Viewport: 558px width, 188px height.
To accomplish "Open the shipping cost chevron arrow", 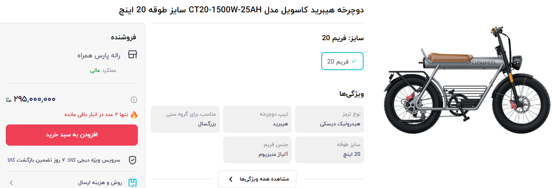I will 11,182.
